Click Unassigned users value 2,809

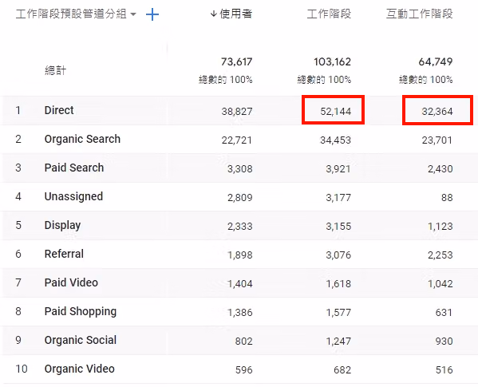click(x=240, y=198)
